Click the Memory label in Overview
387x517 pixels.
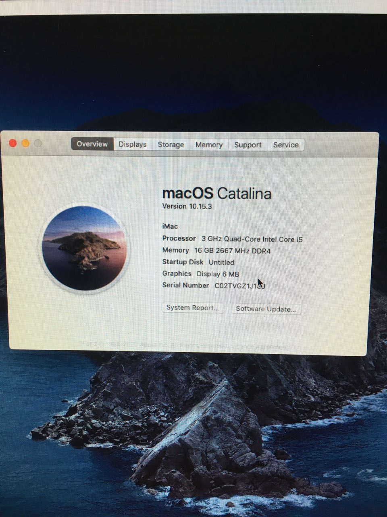click(176, 250)
